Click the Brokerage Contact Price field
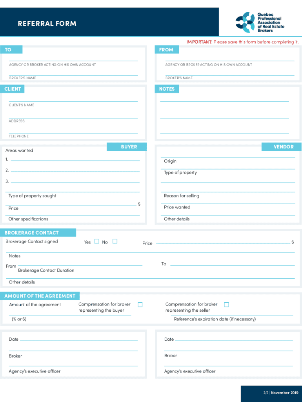Screen dimensions: 302x402 (x=223, y=241)
